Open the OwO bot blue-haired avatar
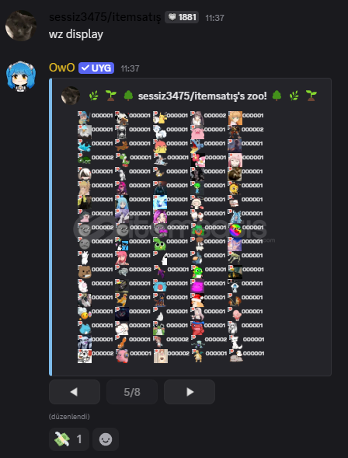The width and height of the screenshot is (348, 458). (21, 76)
